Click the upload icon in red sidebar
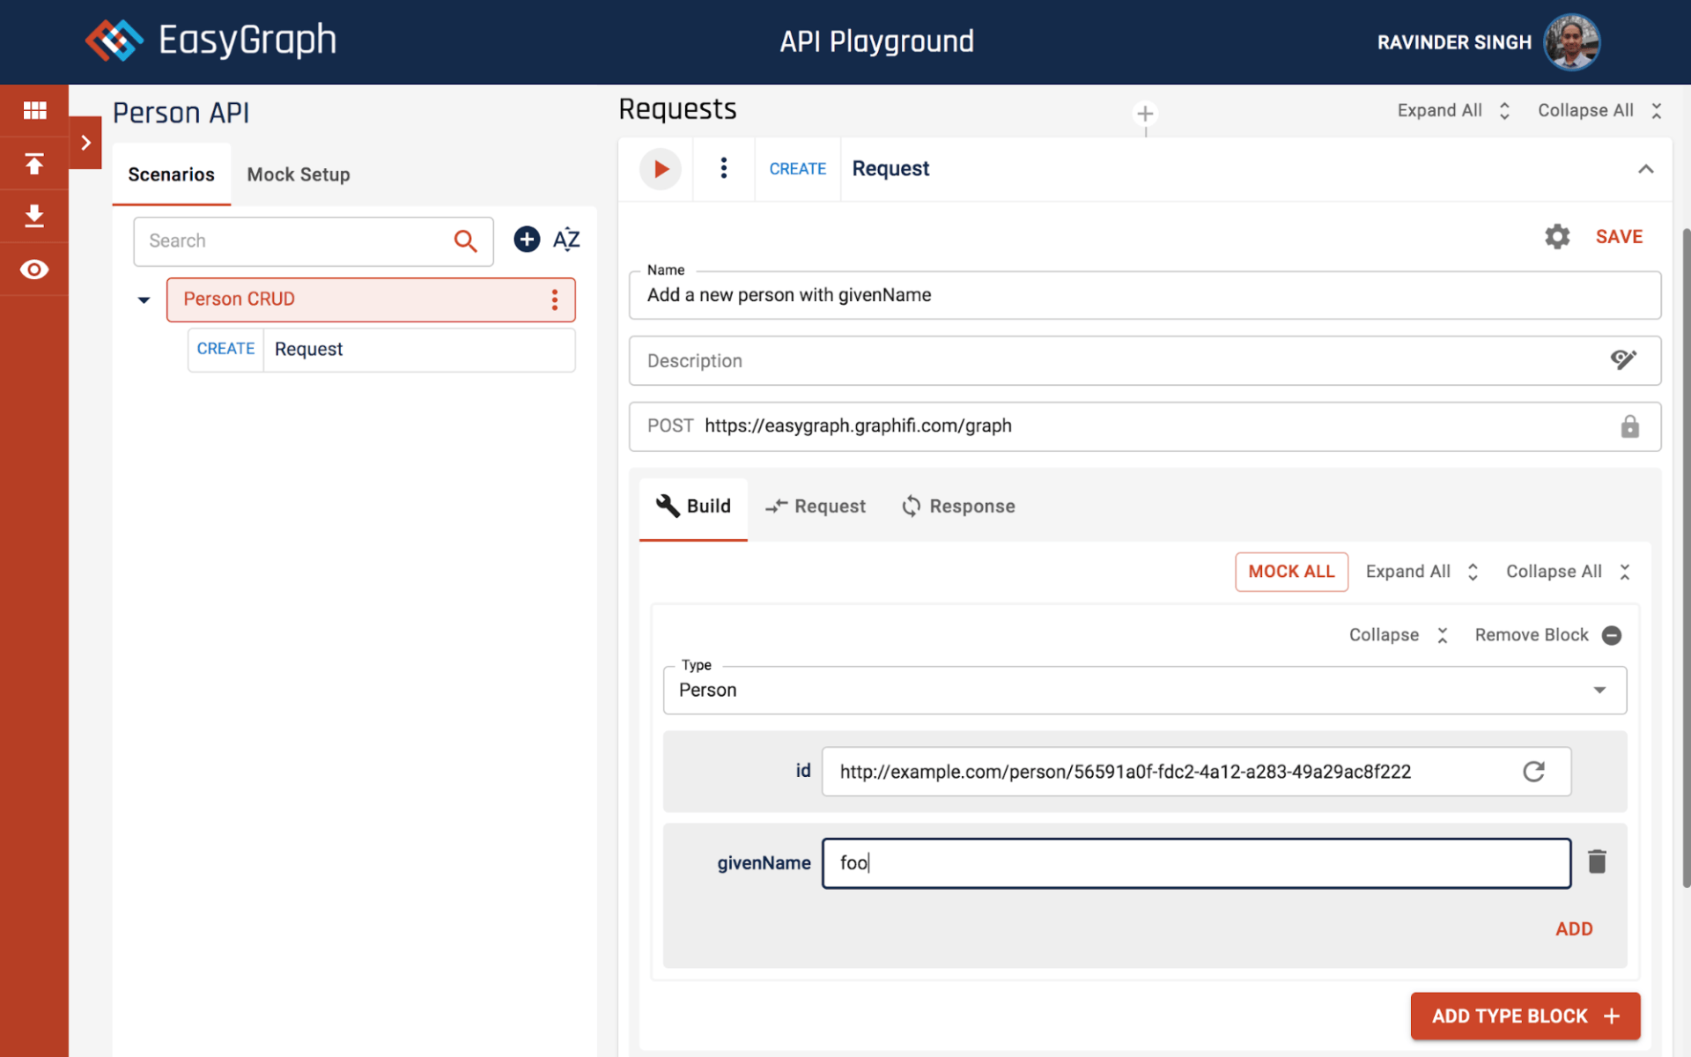Screen dimensions: 1691x1057 coord(34,164)
